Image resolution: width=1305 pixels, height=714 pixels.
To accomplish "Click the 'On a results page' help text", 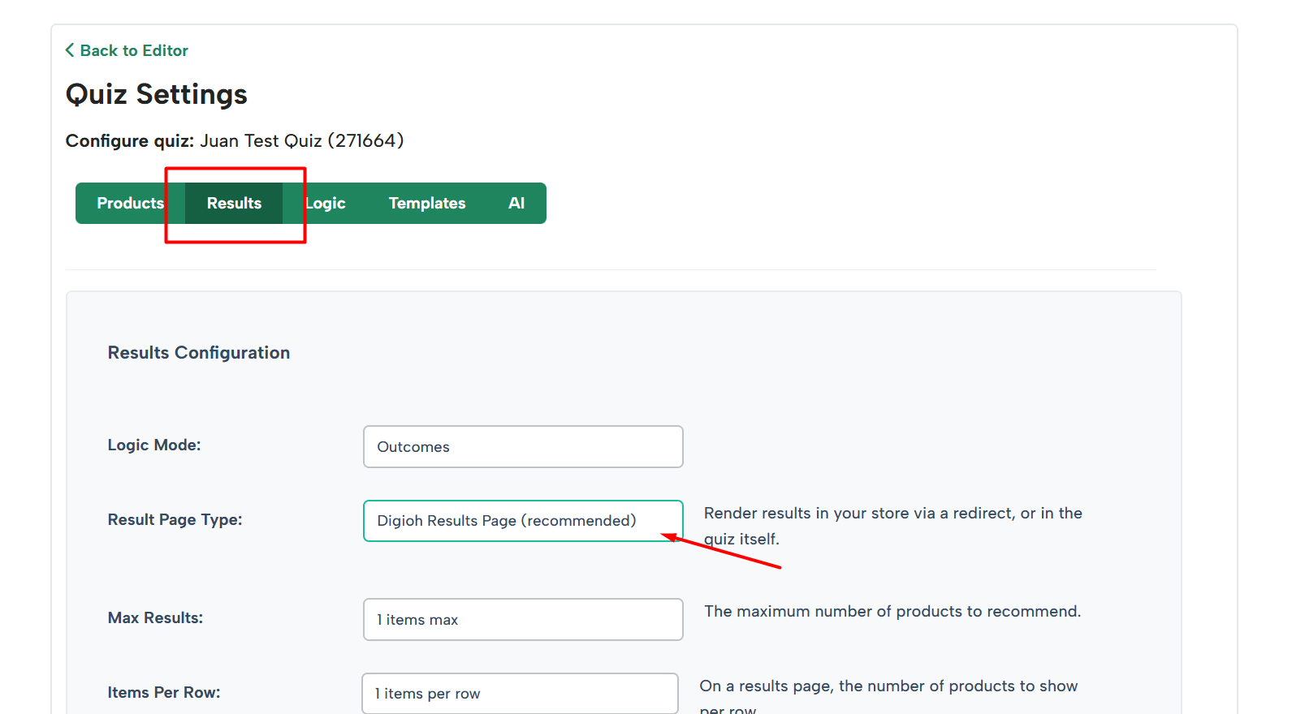I will tap(888, 698).
